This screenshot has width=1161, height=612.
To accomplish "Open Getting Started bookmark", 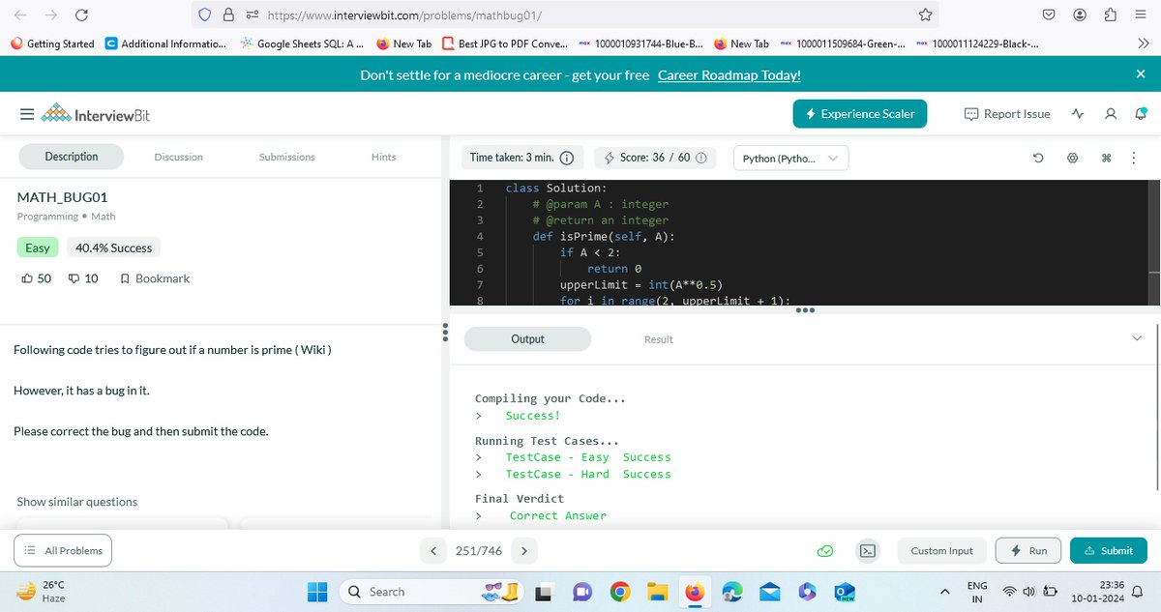I will [52, 44].
